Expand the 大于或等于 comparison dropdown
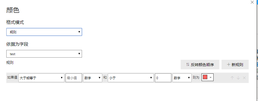Viewport: 258px width, 101px height. pyautogui.click(x=41, y=78)
